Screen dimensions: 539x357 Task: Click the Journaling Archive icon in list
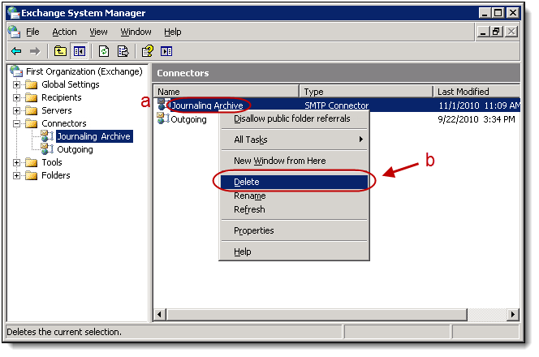[162, 105]
